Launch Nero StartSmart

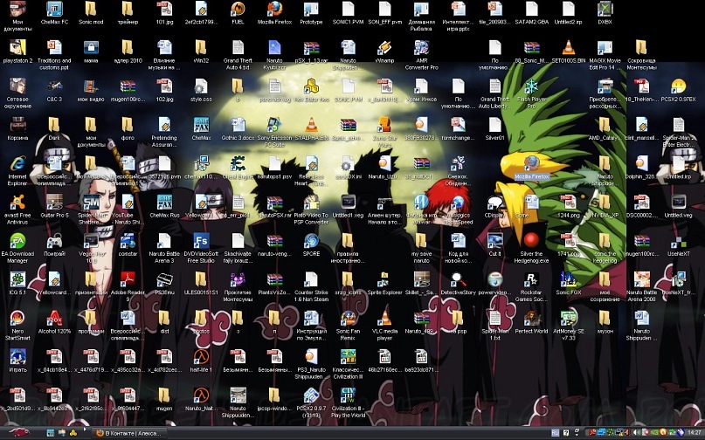(x=17, y=317)
